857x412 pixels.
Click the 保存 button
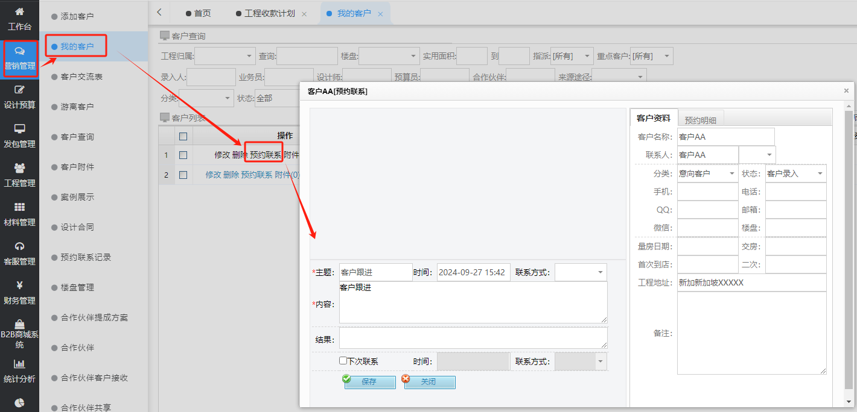pos(369,382)
